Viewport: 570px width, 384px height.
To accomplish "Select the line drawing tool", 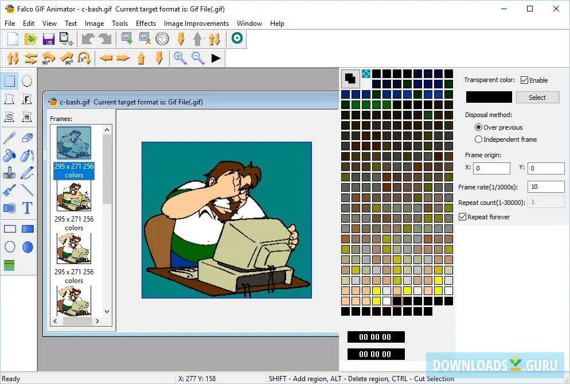I will pos(28,191).
